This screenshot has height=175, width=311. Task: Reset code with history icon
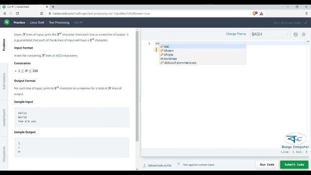[x=295, y=35]
